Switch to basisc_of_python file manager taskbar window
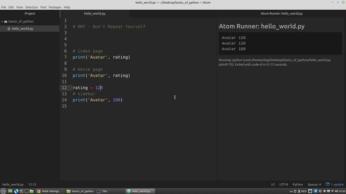This screenshot has height=194, width=346. [81, 191]
